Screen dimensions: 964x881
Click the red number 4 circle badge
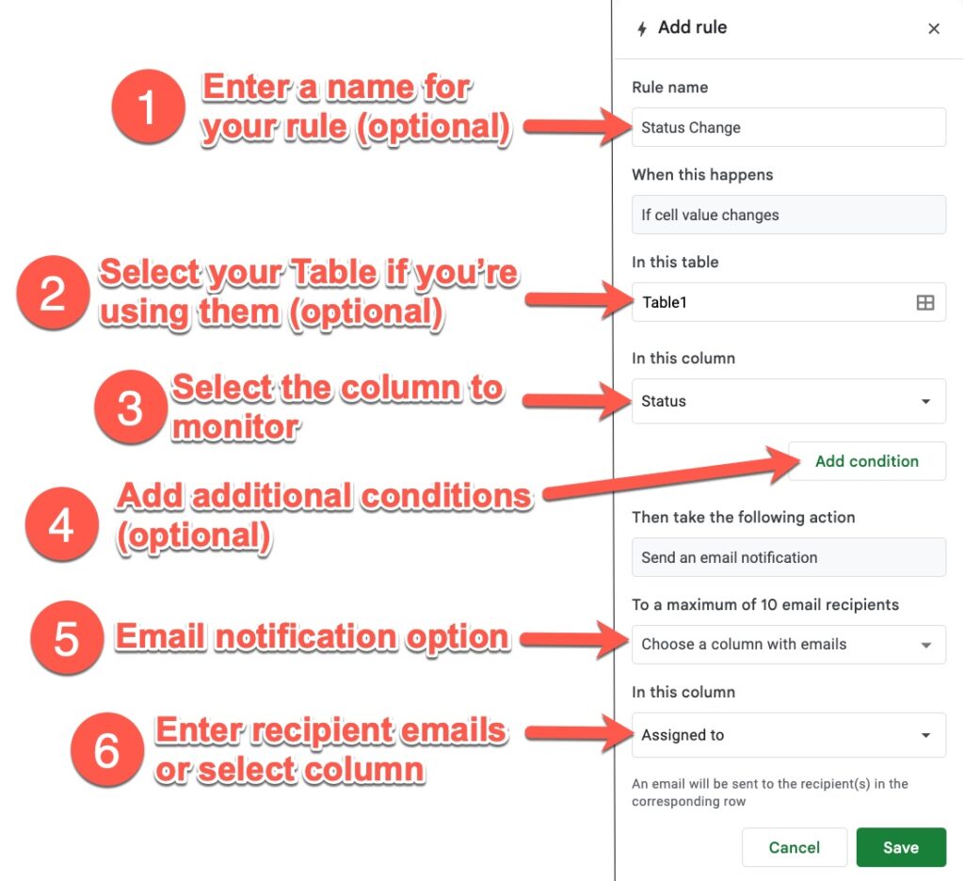click(x=62, y=524)
